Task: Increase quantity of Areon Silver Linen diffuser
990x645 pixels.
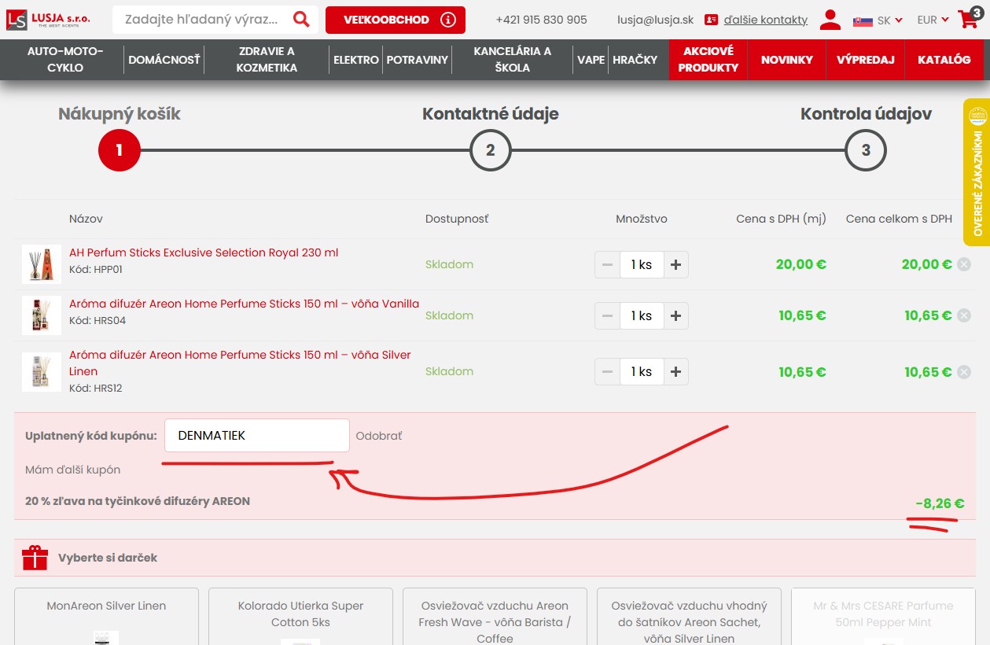Action: [675, 372]
